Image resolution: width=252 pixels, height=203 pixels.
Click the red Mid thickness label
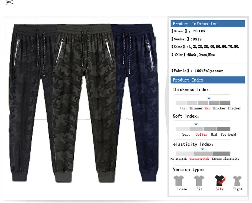[207, 108]
